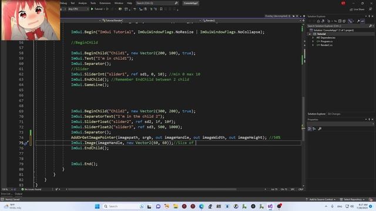Click the notifications icon in status bar

[x=371, y=199]
